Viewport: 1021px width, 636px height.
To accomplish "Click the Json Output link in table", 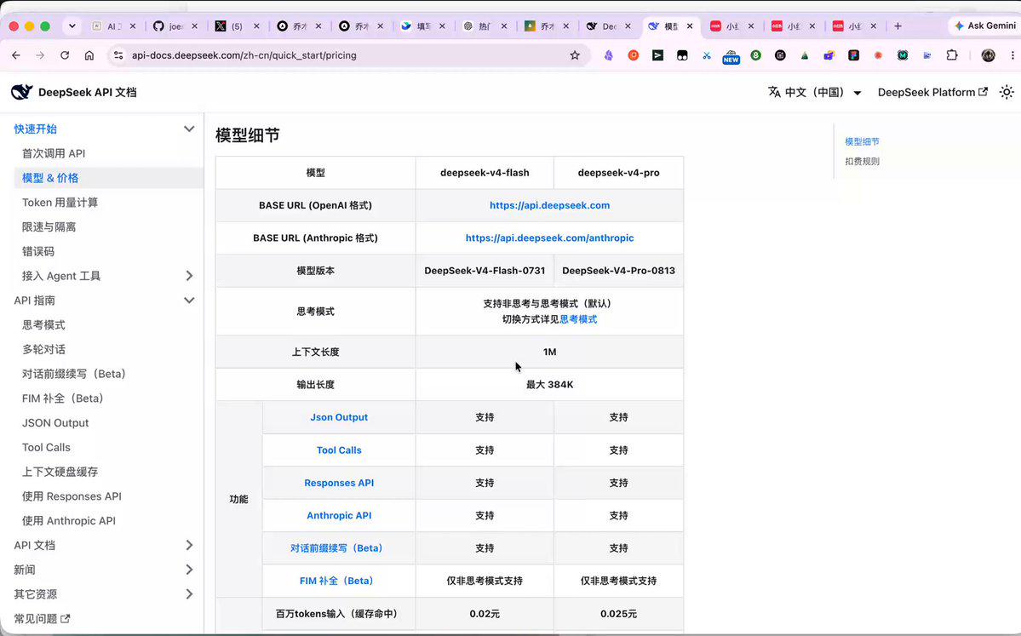I will [x=339, y=417].
